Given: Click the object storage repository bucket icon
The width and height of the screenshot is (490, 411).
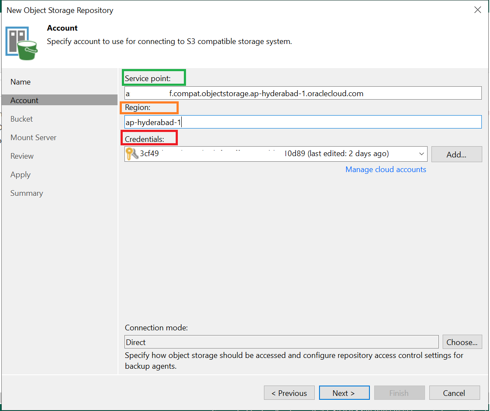Looking at the screenshot, I should (21, 42).
